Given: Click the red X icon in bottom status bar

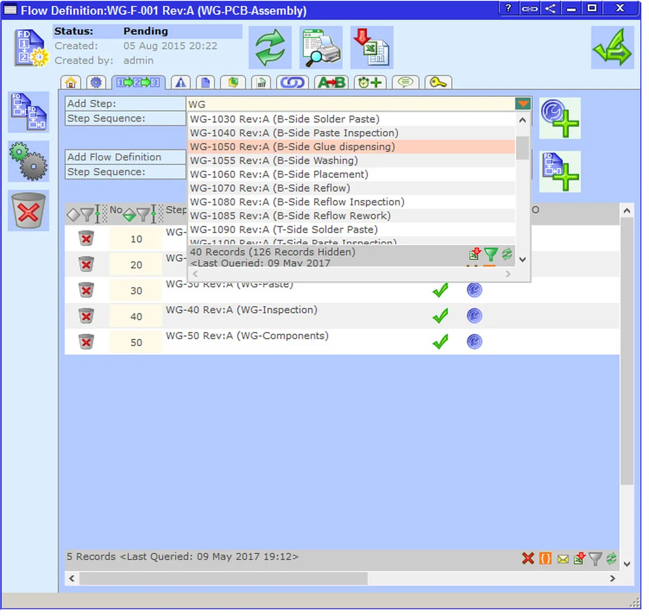Looking at the screenshot, I should click(x=528, y=559).
